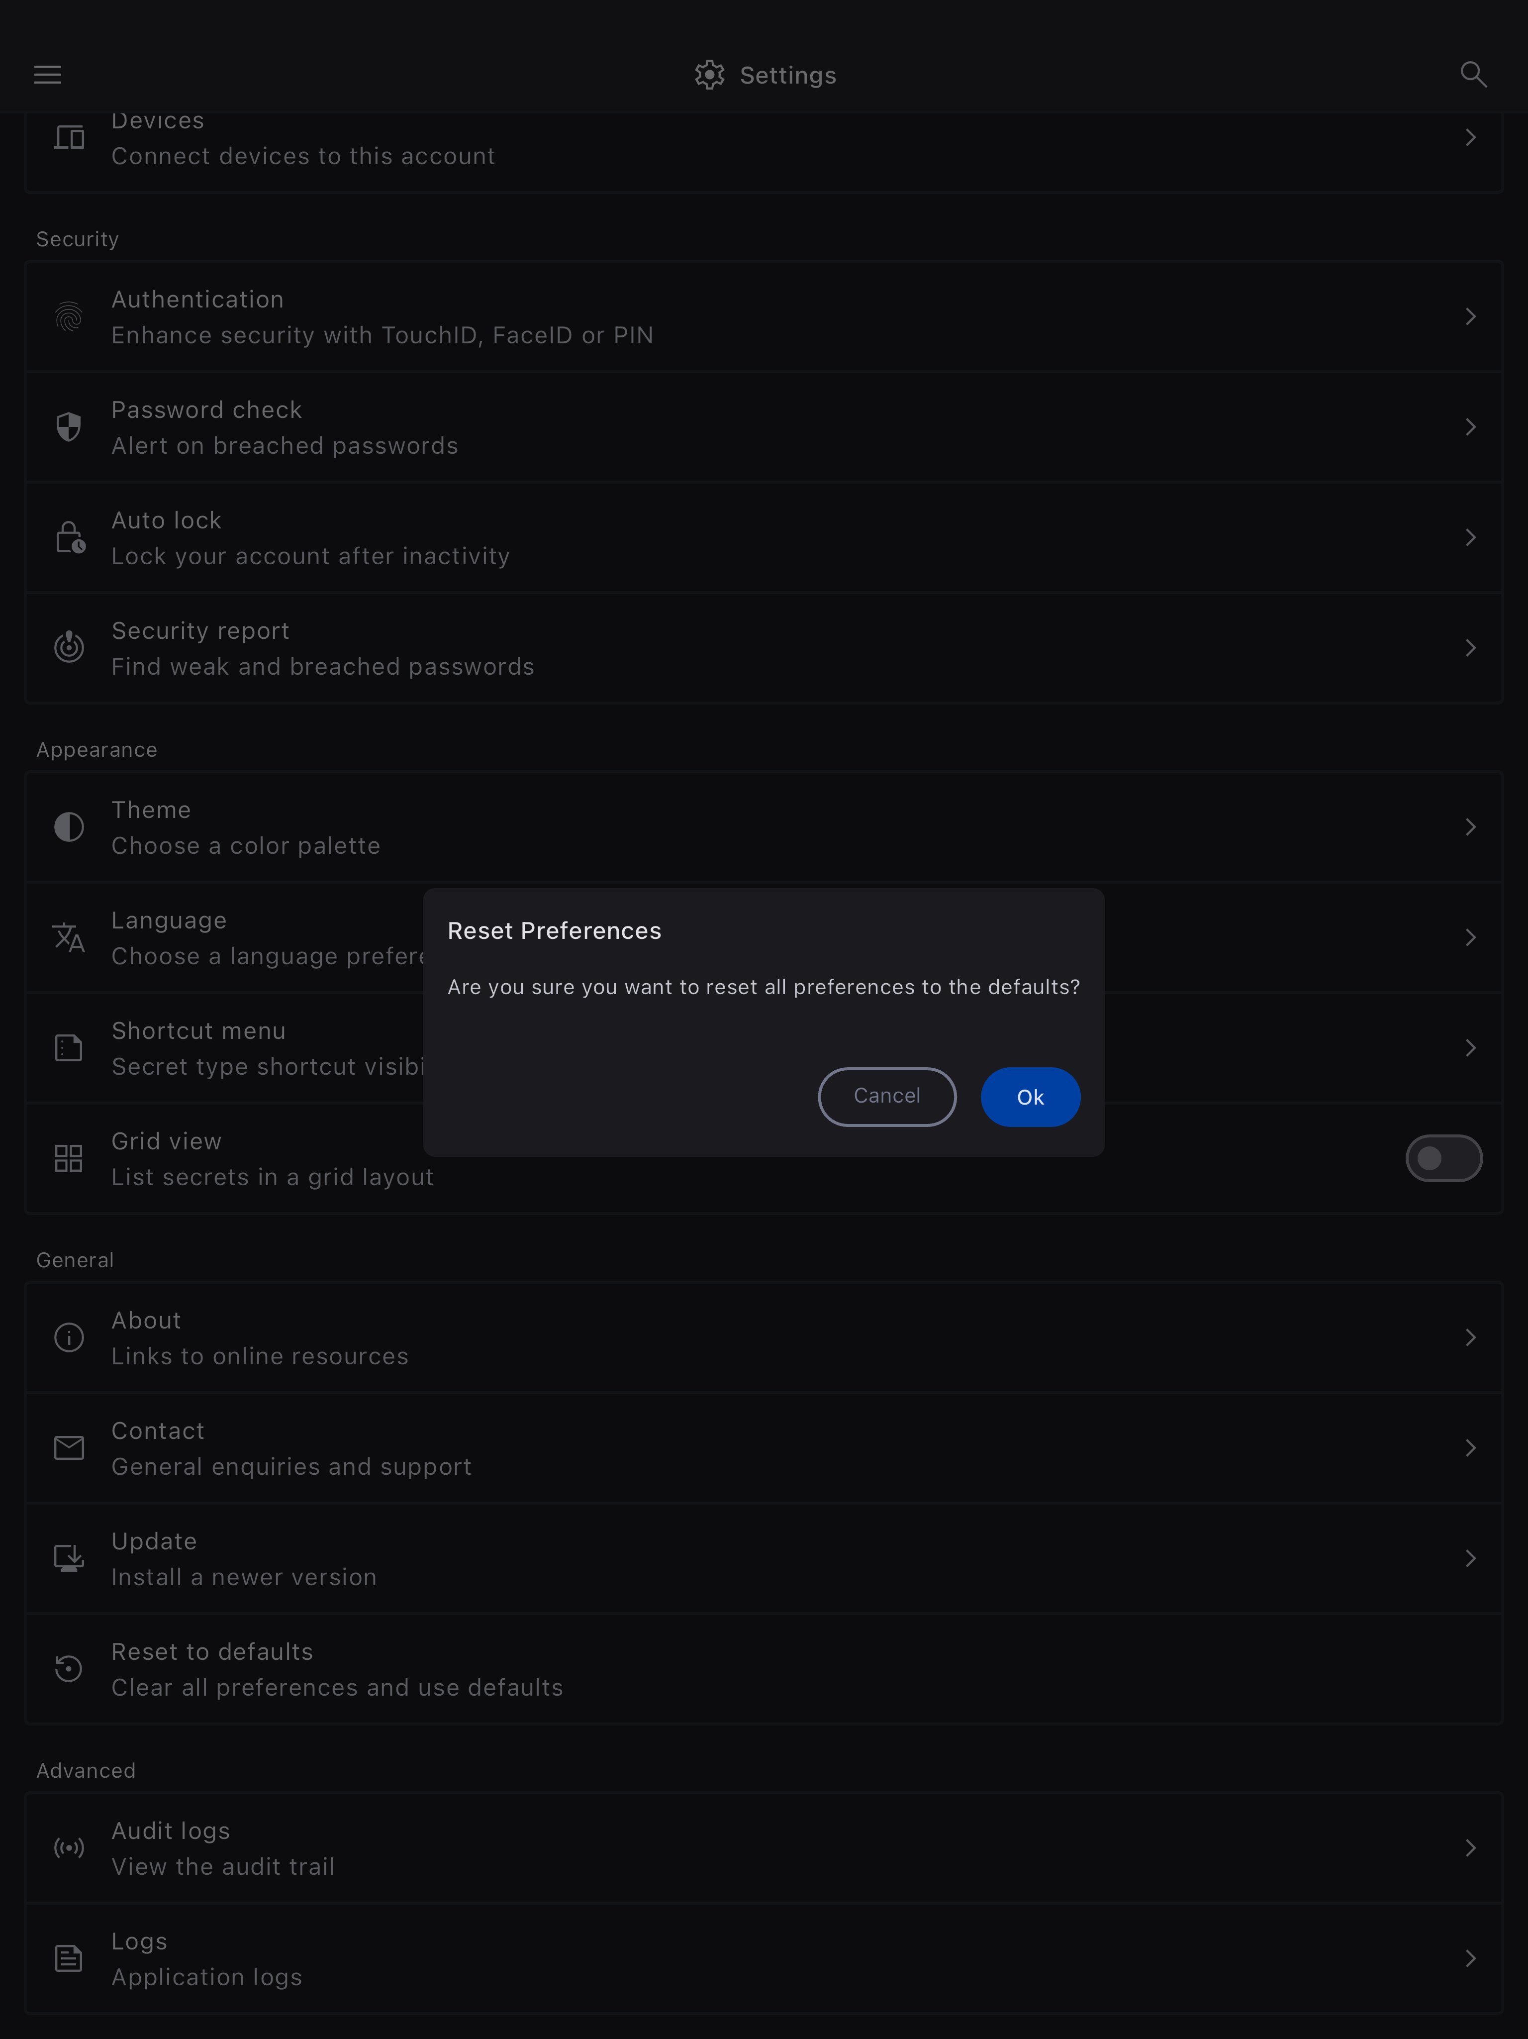
Task: Select the Logs settings entry
Action: tap(206, 1958)
